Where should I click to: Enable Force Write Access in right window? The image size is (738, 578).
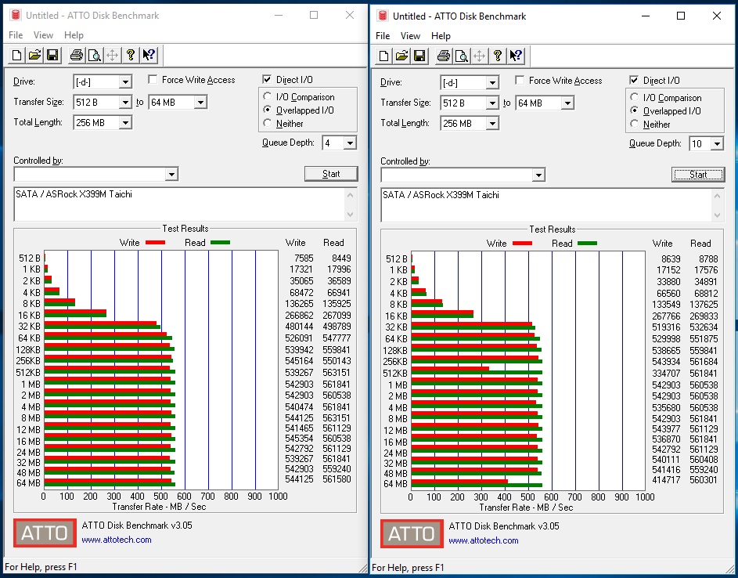coord(520,81)
